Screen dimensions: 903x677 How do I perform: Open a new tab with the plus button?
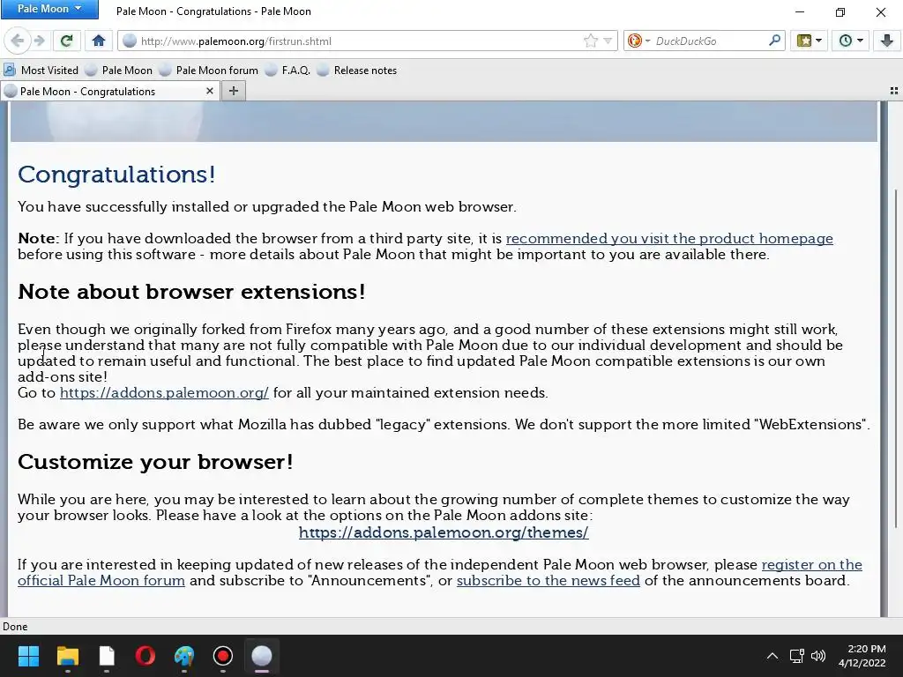point(233,91)
